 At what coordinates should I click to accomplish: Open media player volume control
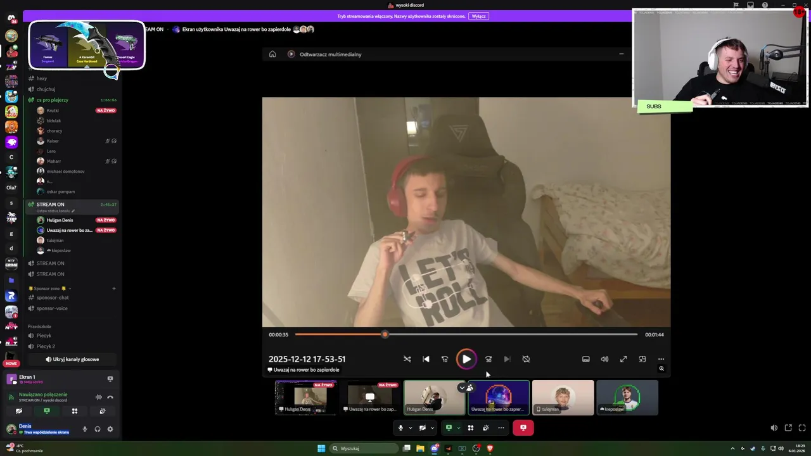pos(604,359)
